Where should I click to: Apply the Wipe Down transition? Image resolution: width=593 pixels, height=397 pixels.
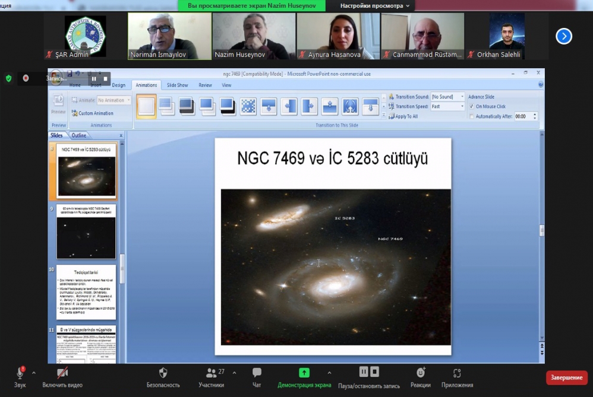269,106
